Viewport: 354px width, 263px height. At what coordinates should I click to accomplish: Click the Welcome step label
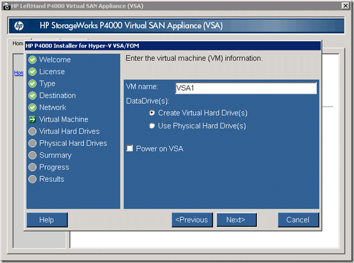[55, 60]
